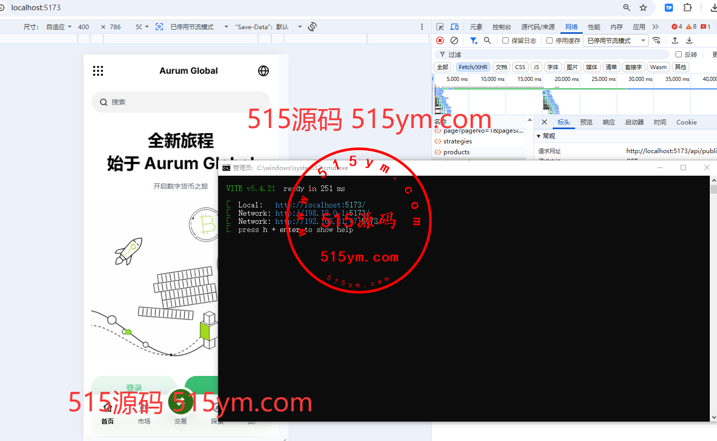Open device toolbar more options menu

[x=422, y=27]
